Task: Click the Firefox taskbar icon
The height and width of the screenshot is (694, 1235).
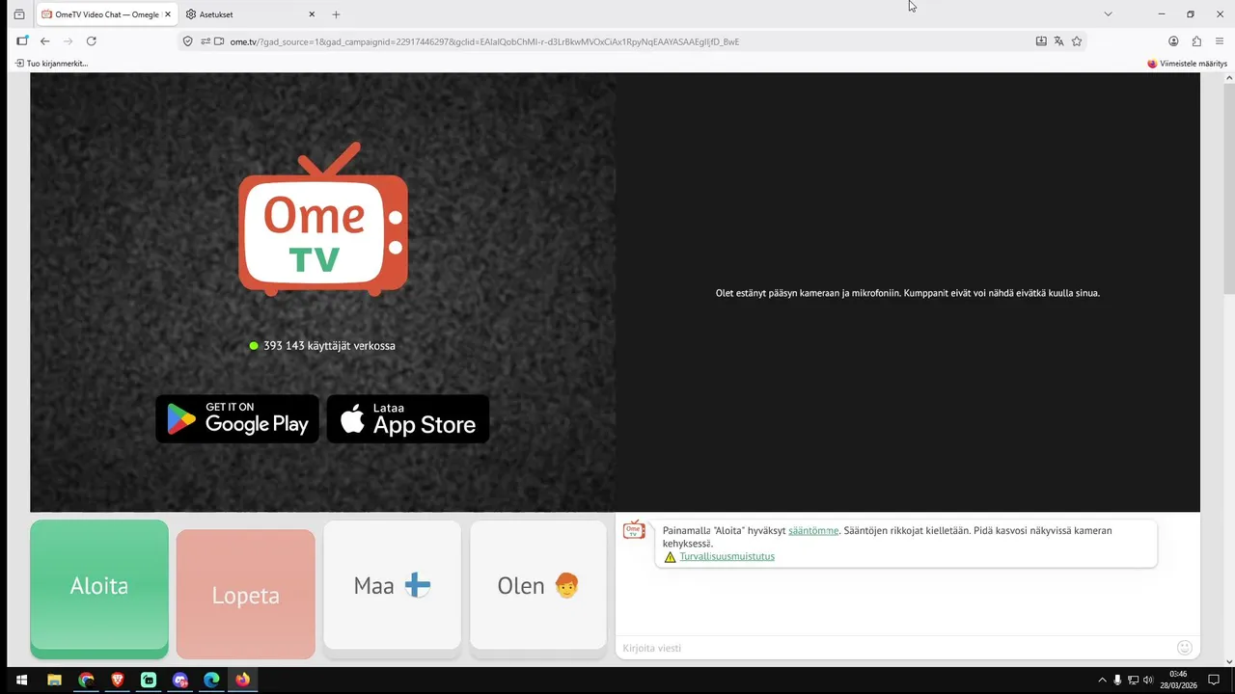Action: (x=242, y=680)
